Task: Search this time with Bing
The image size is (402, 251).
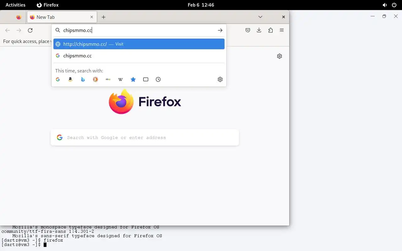Action: point(83,79)
